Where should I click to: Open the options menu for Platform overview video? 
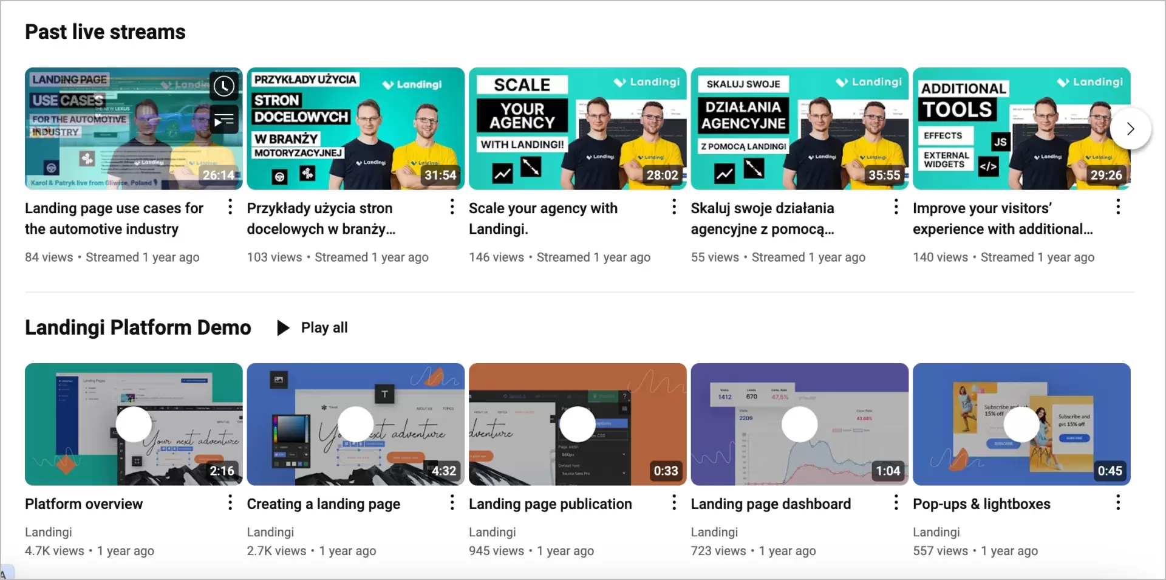coord(229,503)
